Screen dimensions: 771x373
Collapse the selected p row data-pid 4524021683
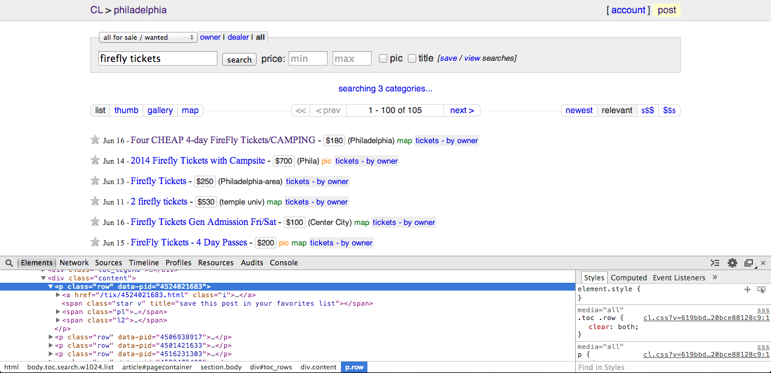(x=51, y=287)
